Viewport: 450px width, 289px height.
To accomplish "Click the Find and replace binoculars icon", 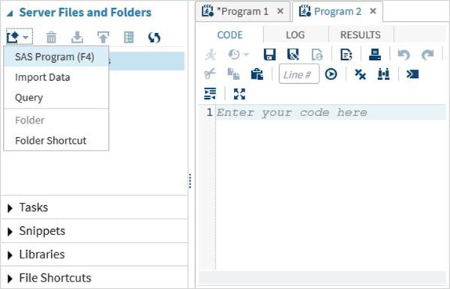I will [384, 74].
